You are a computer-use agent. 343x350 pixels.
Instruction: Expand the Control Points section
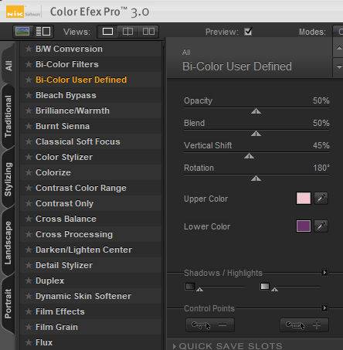click(324, 308)
